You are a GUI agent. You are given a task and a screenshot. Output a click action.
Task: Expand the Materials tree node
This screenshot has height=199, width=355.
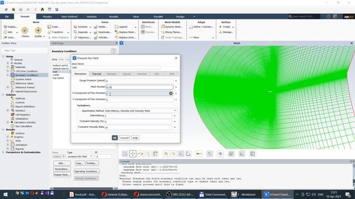(x=8, y=67)
